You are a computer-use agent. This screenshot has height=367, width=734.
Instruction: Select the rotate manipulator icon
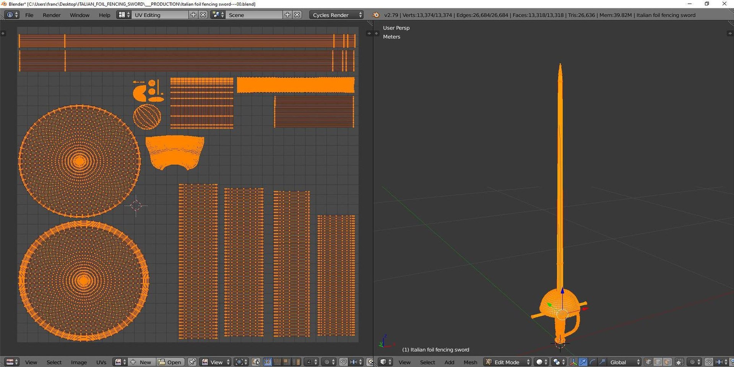tap(592, 362)
